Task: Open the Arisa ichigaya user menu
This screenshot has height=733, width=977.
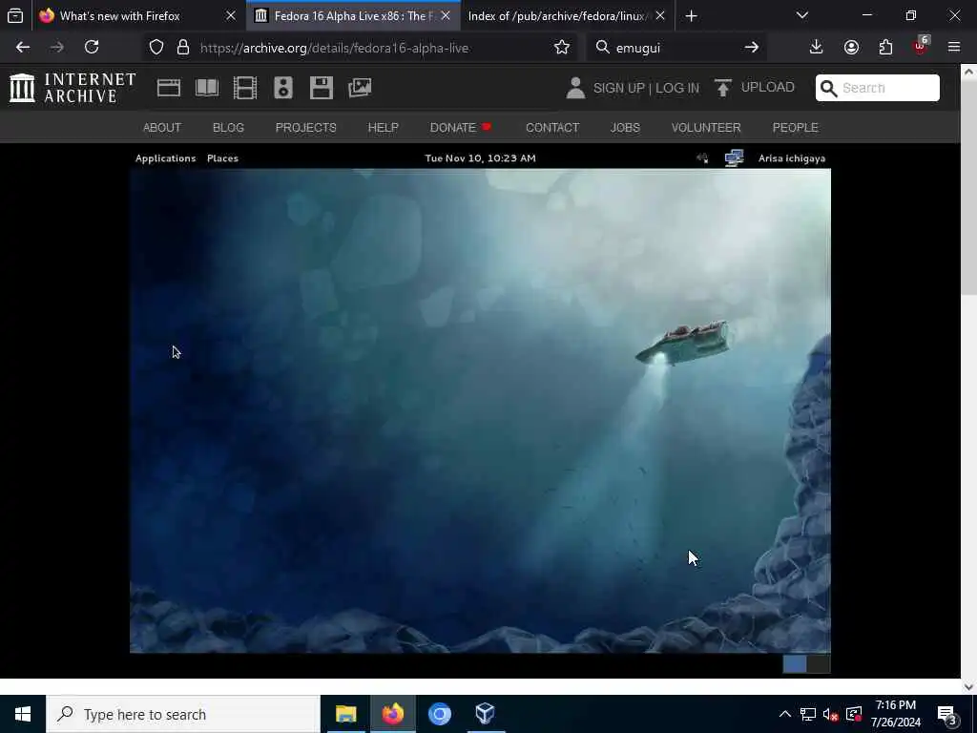Action: (792, 158)
